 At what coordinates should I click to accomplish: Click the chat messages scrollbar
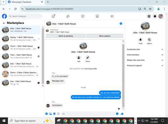click(123, 76)
